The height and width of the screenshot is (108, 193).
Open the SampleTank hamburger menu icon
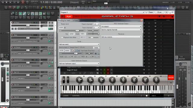(62, 16)
